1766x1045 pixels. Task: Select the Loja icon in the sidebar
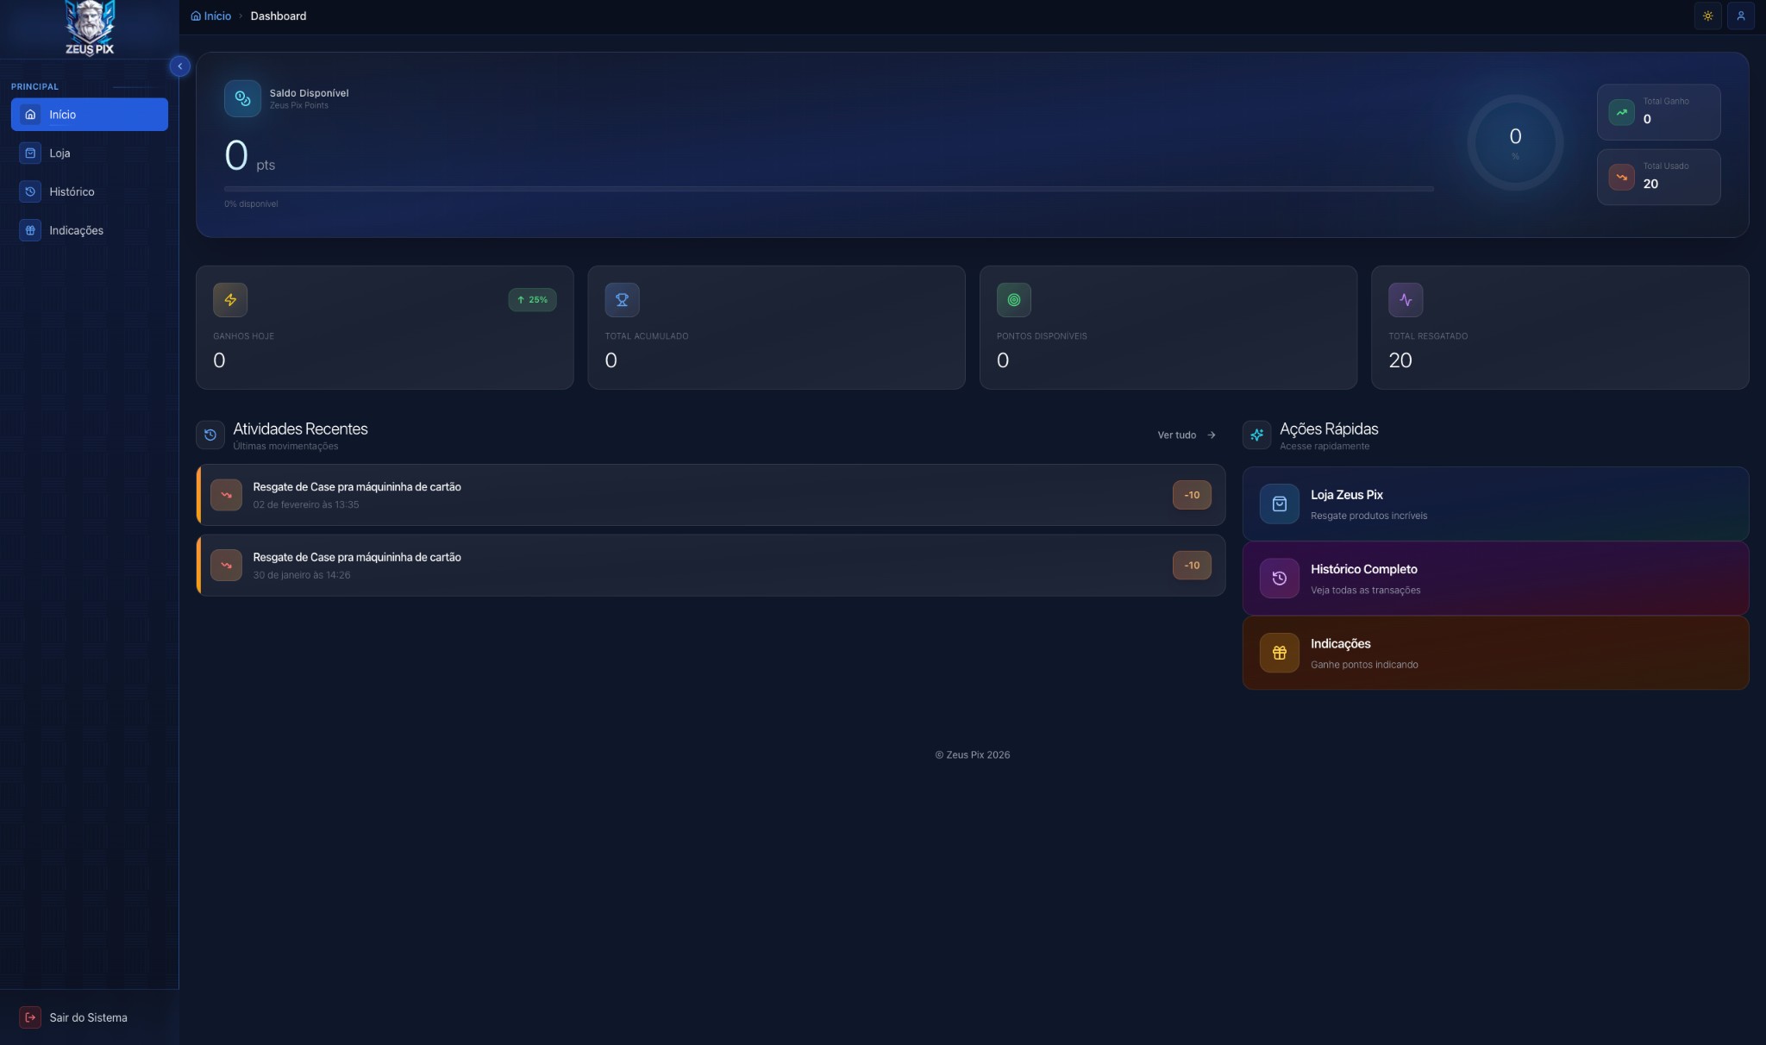(31, 153)
